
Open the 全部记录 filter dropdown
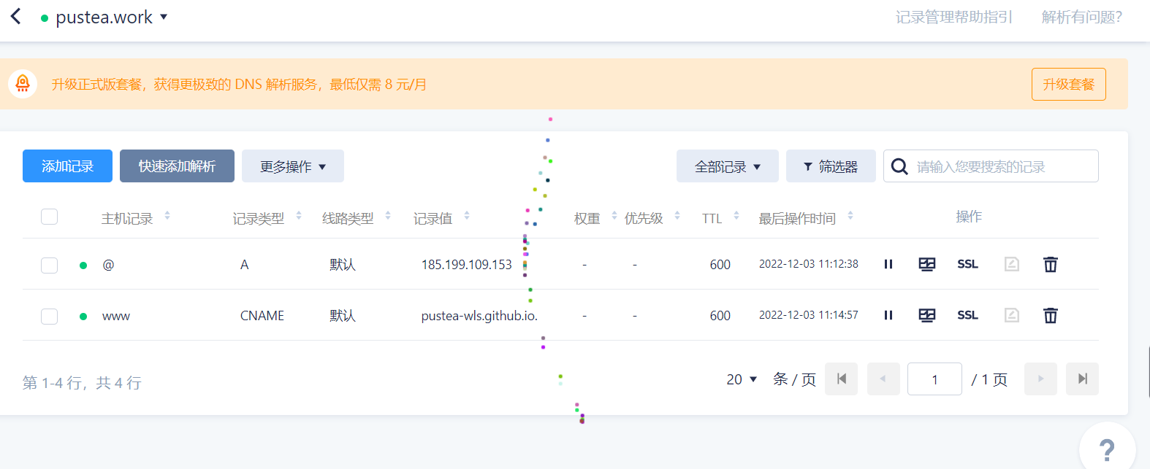coord(727,166)
